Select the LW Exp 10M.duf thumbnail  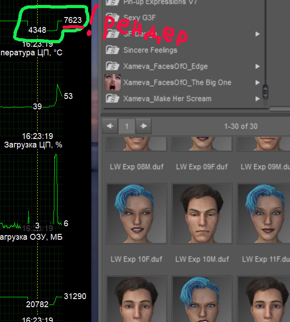202,214
